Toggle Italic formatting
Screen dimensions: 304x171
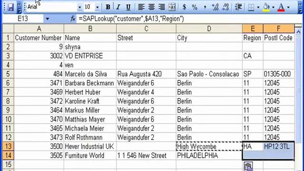click(x=118, y=7)
